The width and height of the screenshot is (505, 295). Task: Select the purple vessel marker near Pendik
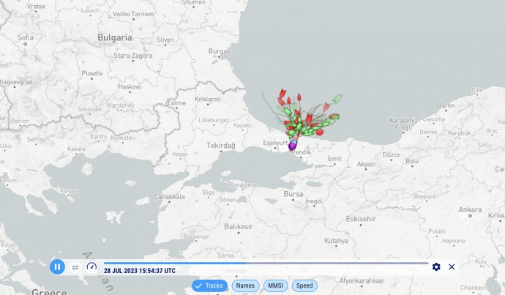tap(293, 146)
